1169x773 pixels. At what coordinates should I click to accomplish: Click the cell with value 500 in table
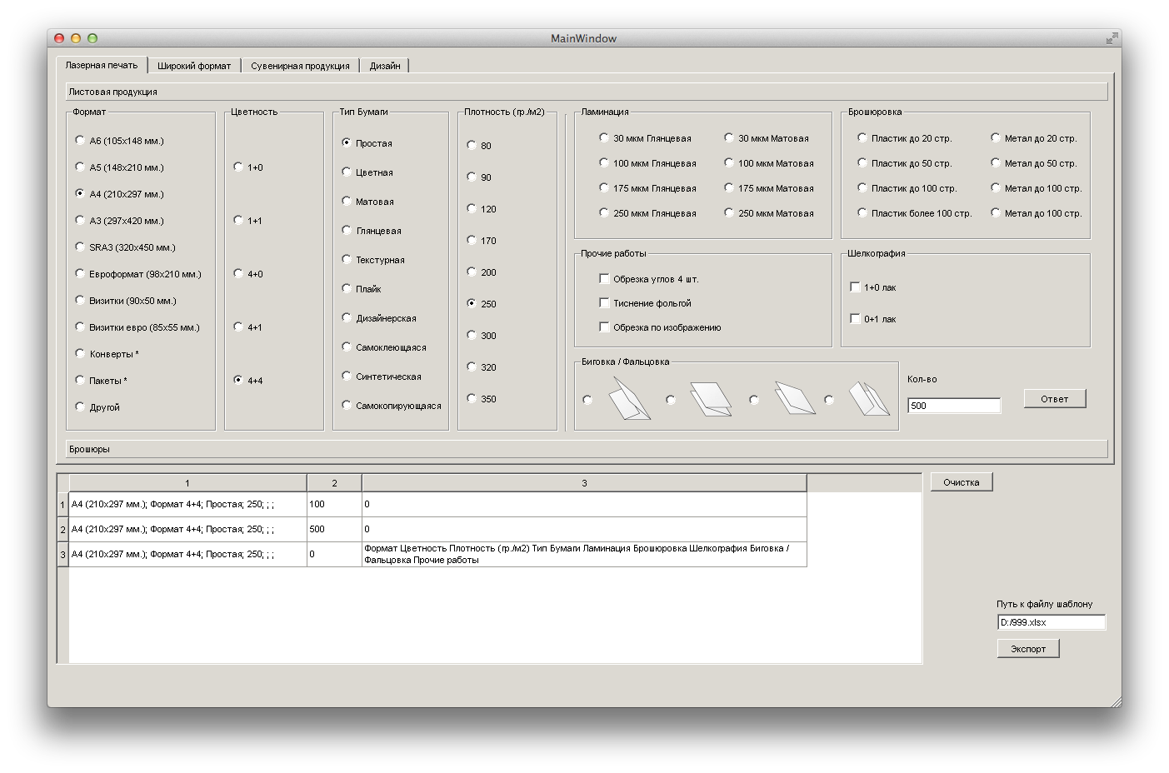[x=334, y=529]
